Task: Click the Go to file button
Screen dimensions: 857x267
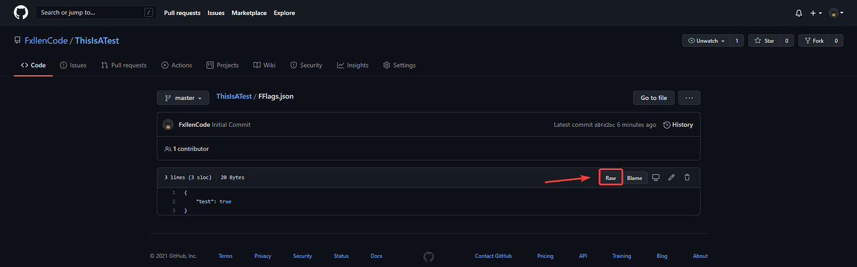Action: [654, 98]
